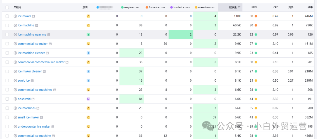Tick the select-all checkbox in header
The image size is (317, 139).
(x=7, y=7)
